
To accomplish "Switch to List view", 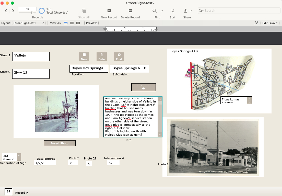I will tap(72, 23).
